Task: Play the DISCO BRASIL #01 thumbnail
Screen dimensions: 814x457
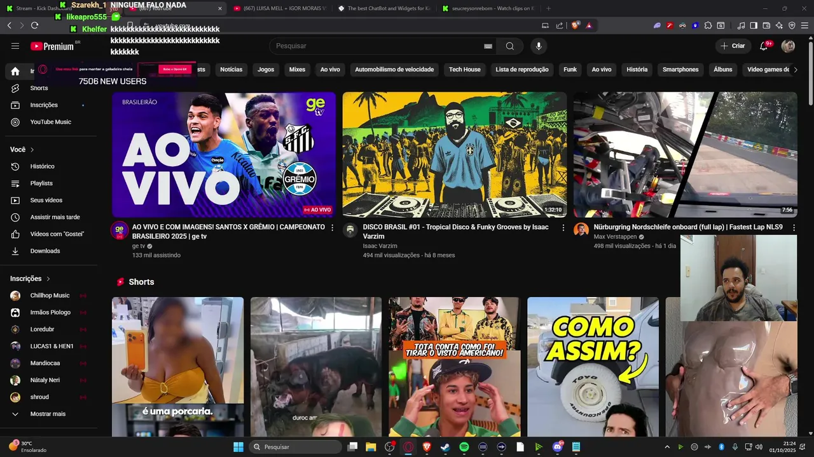Action: pos(455,155)
